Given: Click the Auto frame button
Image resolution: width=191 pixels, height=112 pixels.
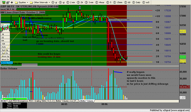Looking at the screenshot, I should point(5,47).
